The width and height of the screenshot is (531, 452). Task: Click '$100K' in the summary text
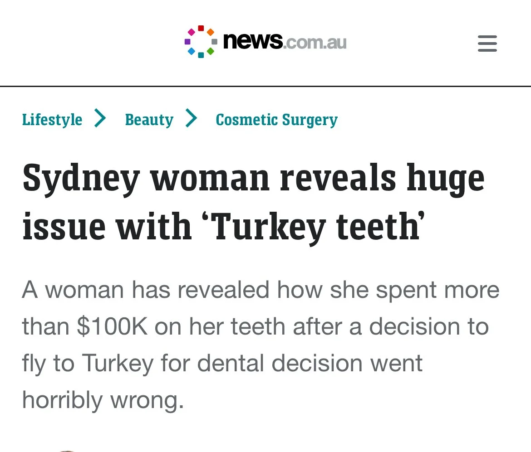[x=113, y=326]
